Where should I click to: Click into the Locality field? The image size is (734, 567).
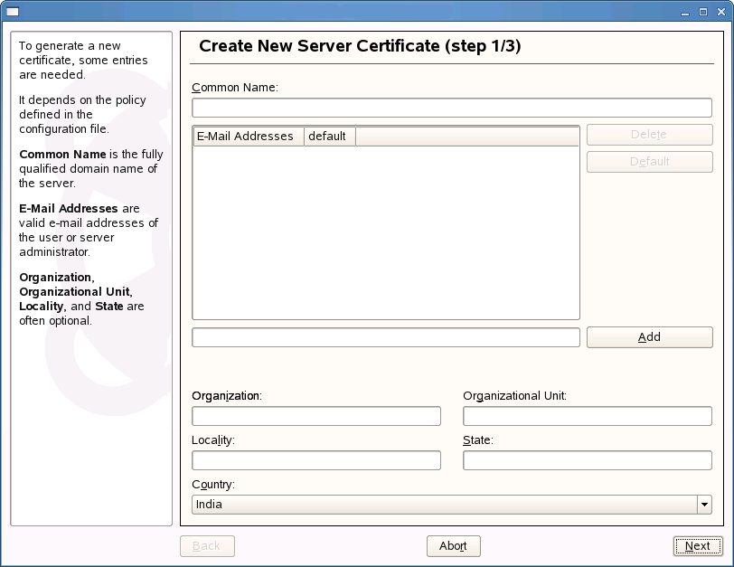click(316, 460)
